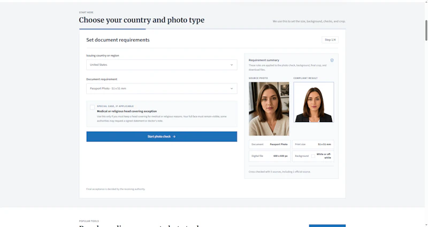Click the 'POPULAR TOOLS' label
This screenshot has width=428, height=227.
89,221
